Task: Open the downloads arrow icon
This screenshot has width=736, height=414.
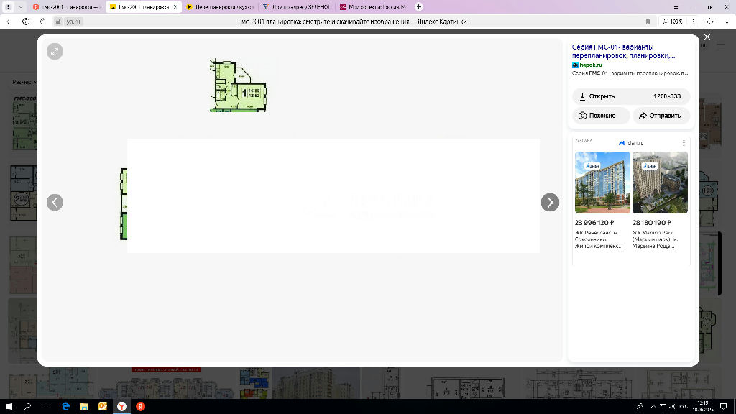Action: coord(727,22)
